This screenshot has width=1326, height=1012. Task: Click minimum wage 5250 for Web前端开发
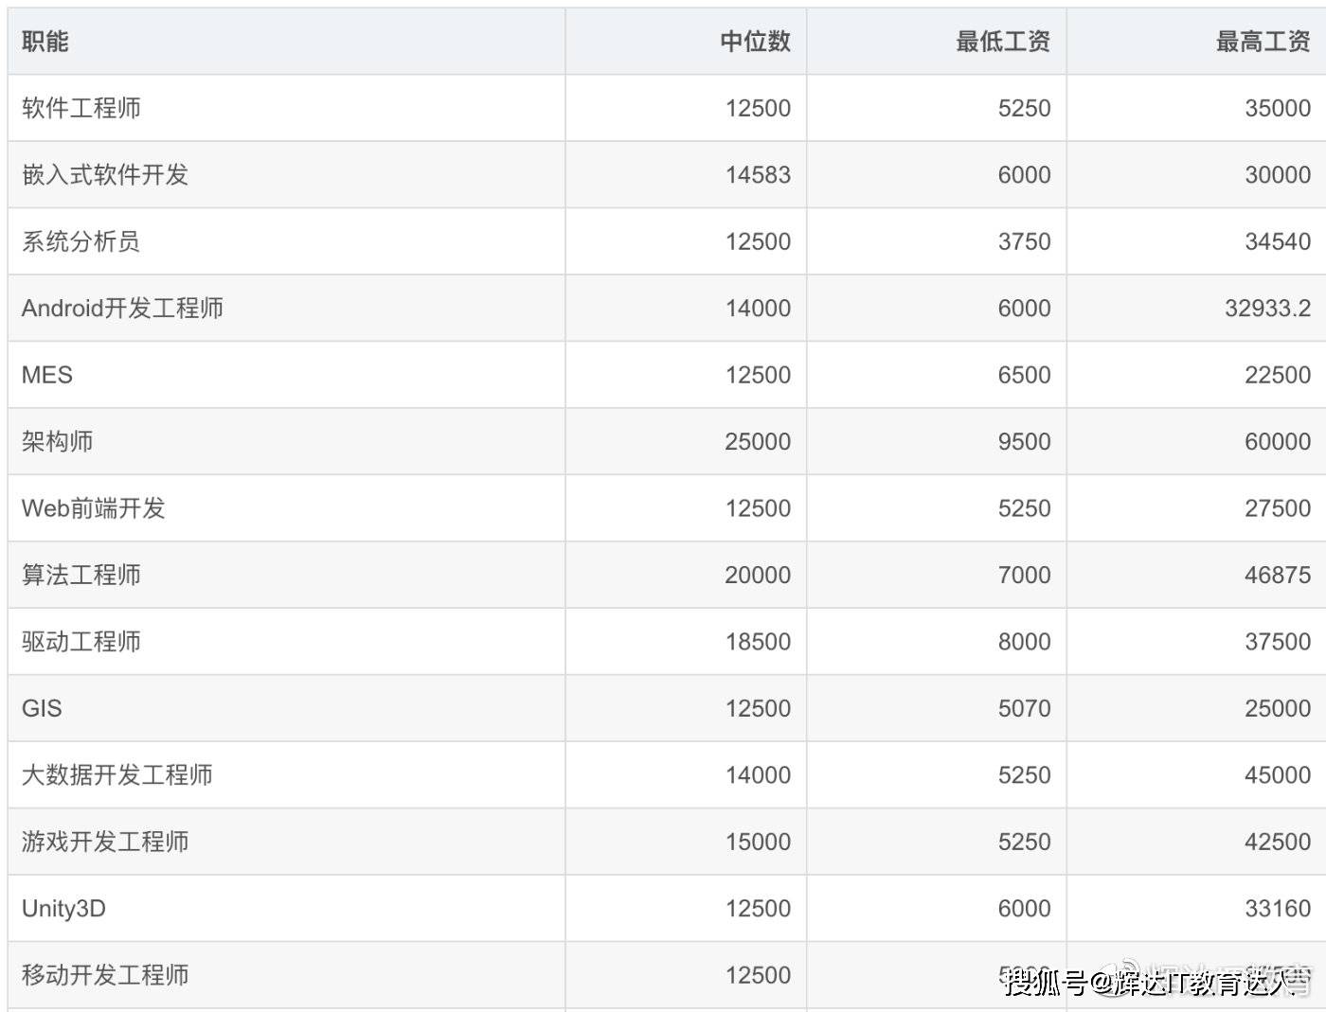(1024, 508)
